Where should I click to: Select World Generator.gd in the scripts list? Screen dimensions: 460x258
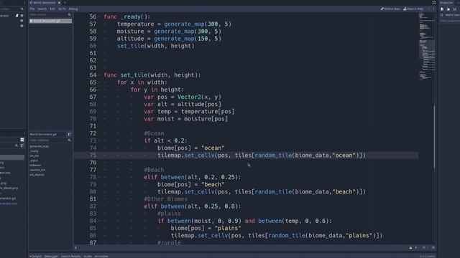50,21
